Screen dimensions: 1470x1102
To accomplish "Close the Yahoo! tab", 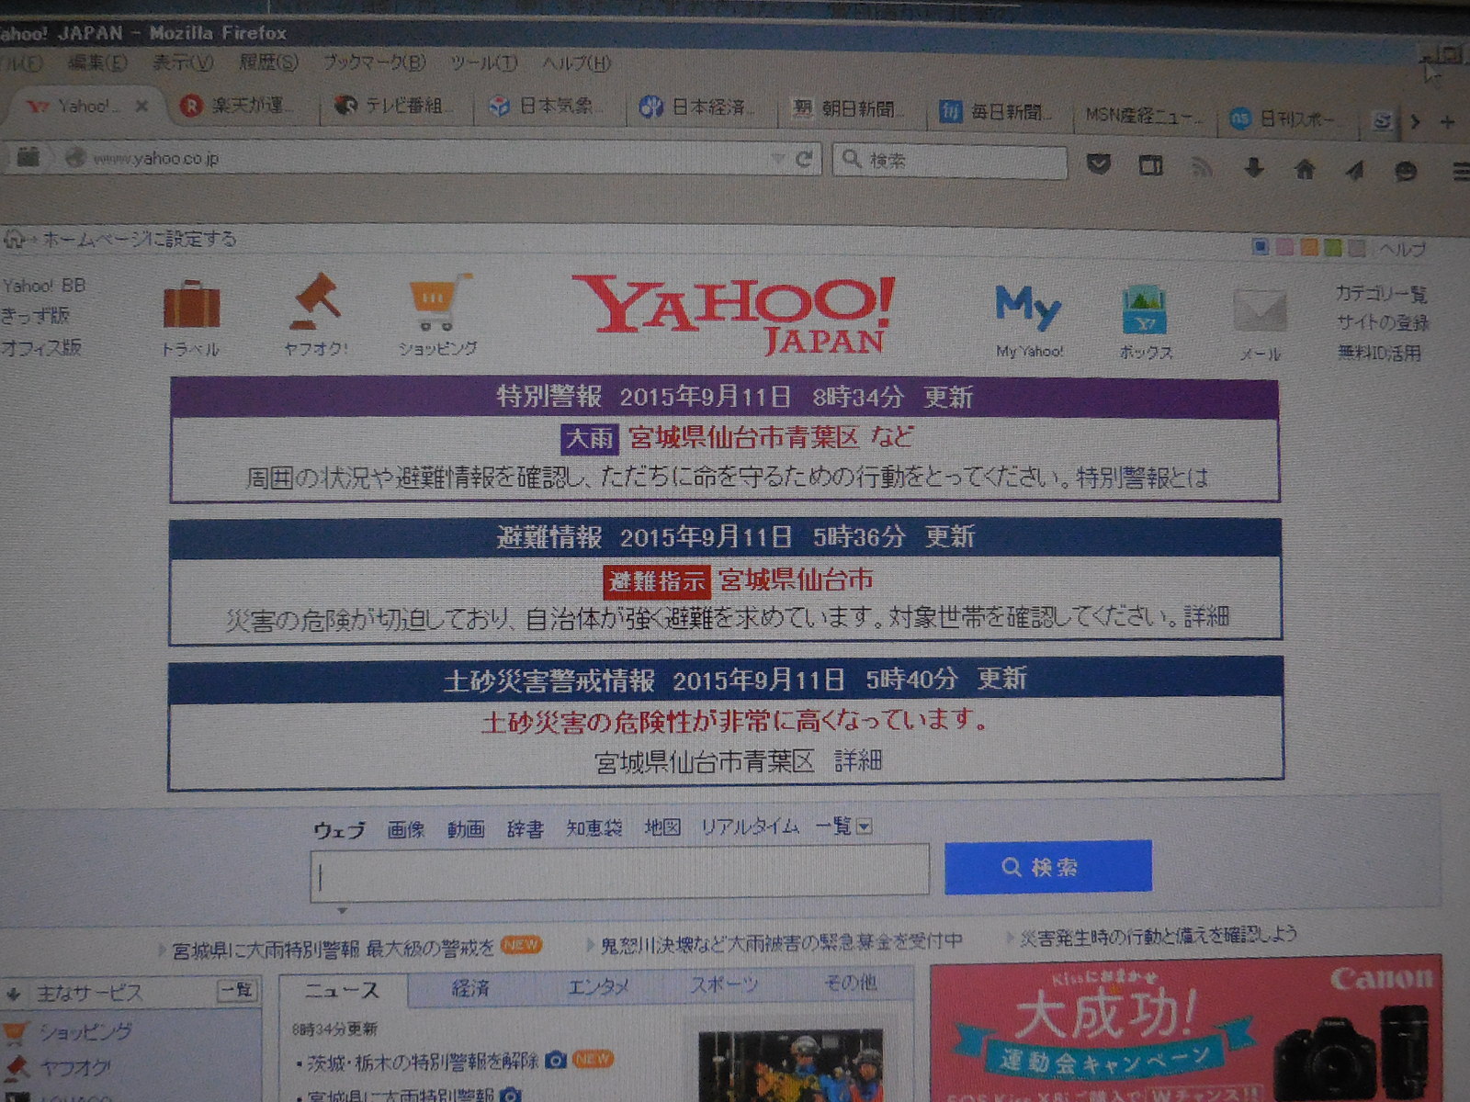I will [141, 106].
